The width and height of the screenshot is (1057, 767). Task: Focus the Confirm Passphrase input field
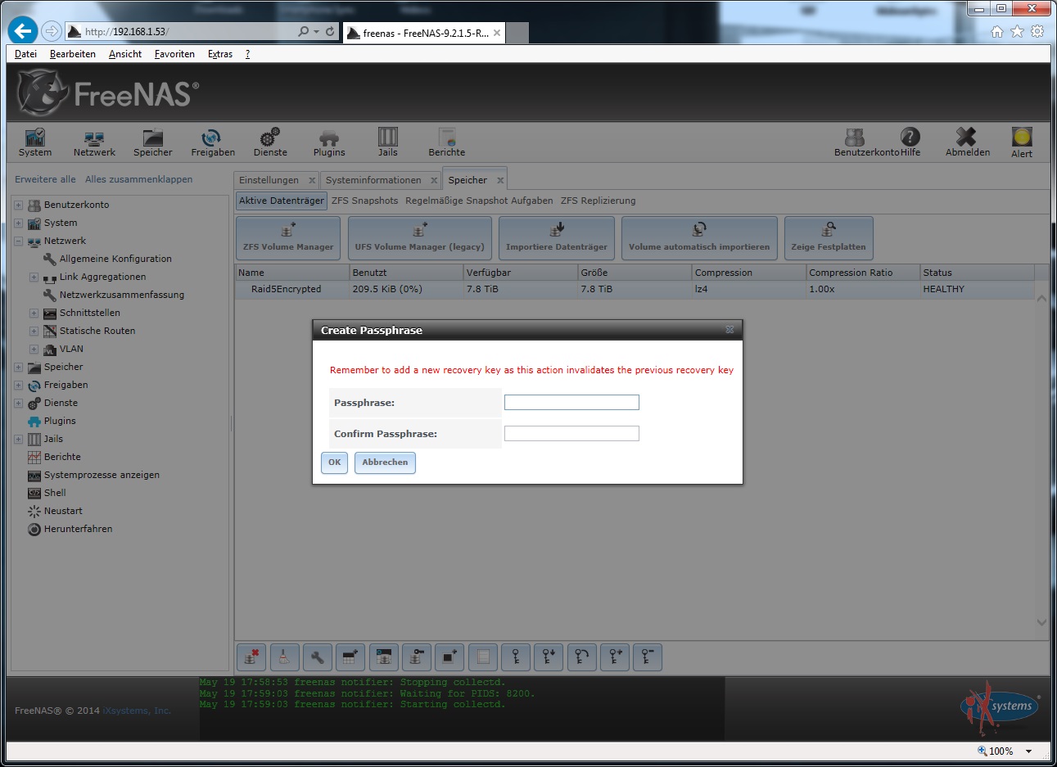pyautogui.click(x=571, y=434)
